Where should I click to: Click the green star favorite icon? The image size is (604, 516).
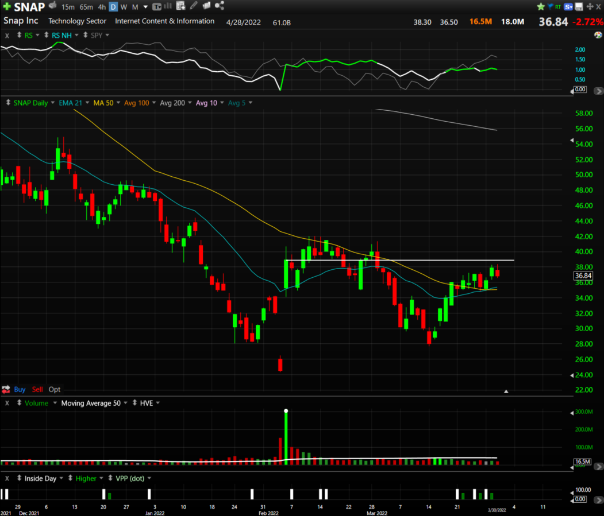(541, 6)
